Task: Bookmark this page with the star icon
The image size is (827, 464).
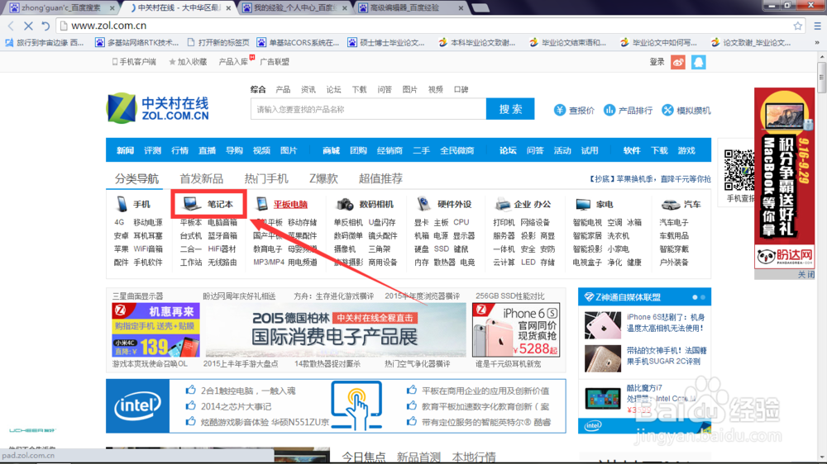Action: [797, 26]
